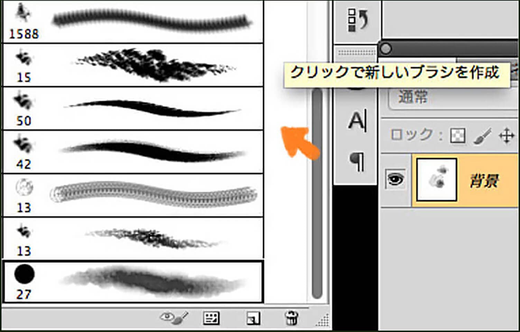The image size is (520, 332).
Task: Select the 50 size brush preset
Action: [x=133, y=109]
